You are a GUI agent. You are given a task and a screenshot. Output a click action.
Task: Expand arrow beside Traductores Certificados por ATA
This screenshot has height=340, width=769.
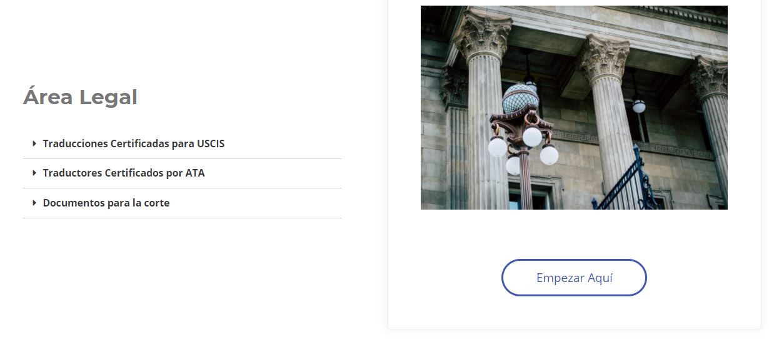pyautogui.click(x=34, y=173)
